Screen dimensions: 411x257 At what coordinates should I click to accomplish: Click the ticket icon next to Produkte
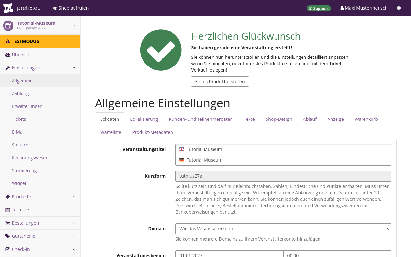tap(8, 197)
